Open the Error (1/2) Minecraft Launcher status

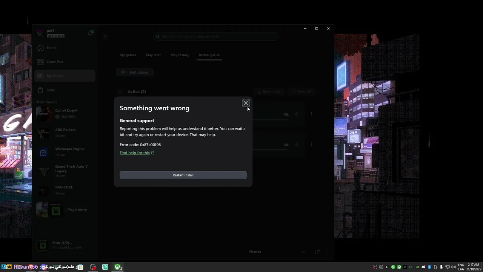tap(65, 245)
